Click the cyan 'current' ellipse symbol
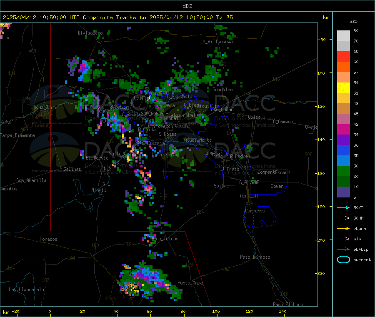Viewport: 375px width, 317px height. pyautogui.click(x=343, y=260)
